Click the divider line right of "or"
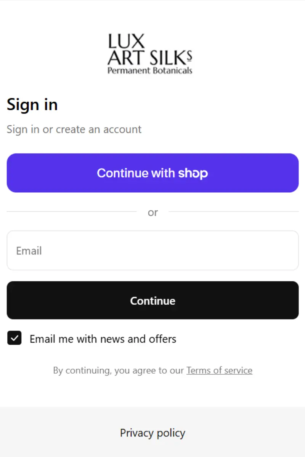This screenshot has height=457, width=305. [x=233, y=211]
